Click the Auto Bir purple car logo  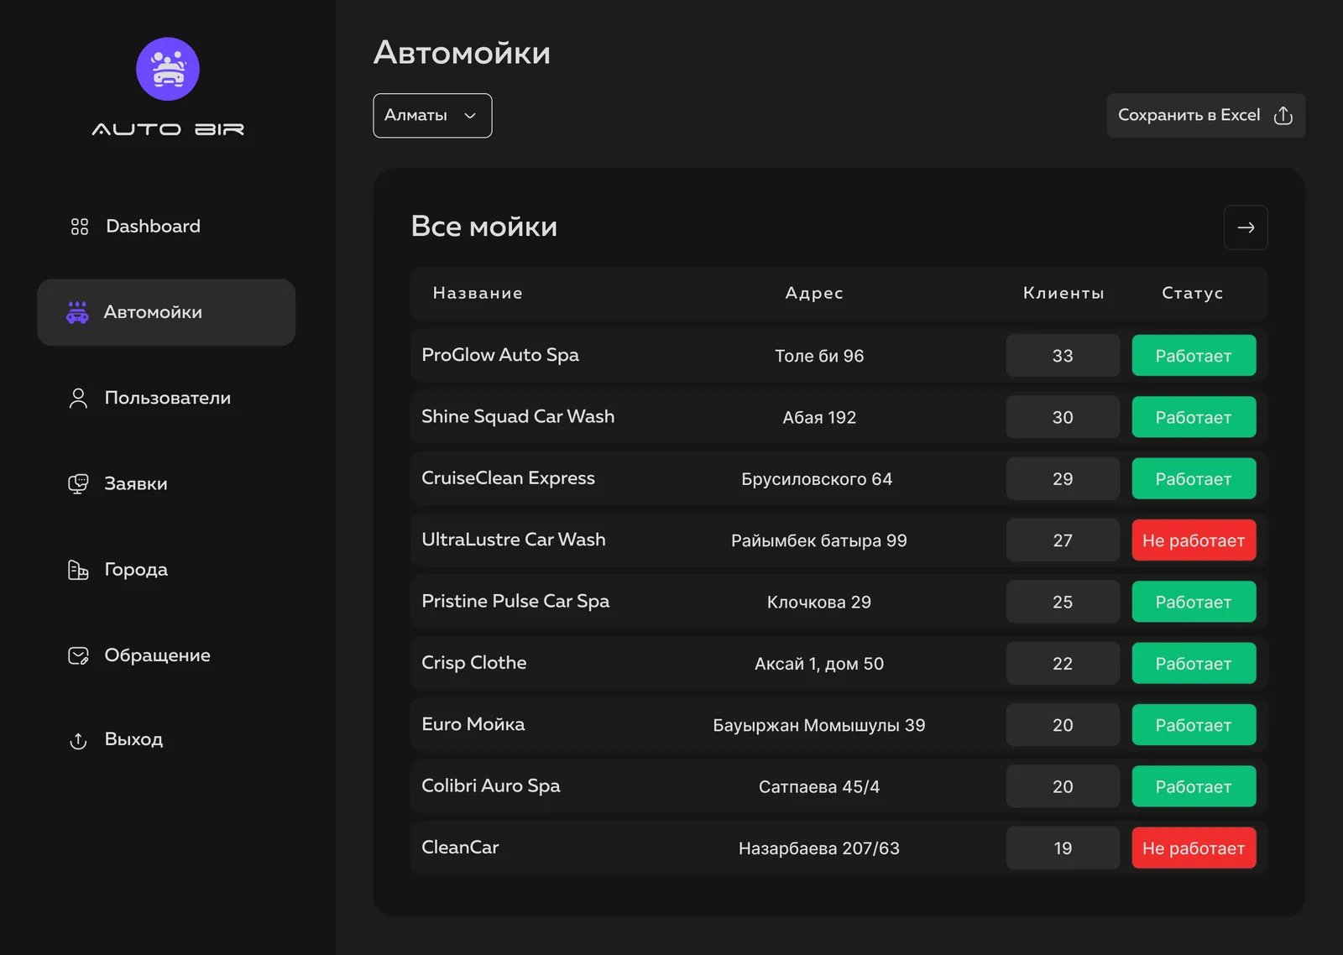(168, 69)
